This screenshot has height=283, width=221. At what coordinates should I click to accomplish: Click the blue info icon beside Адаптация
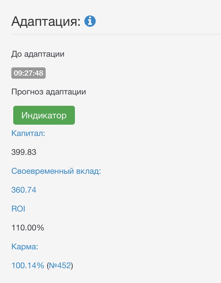(x=90, y=21)
